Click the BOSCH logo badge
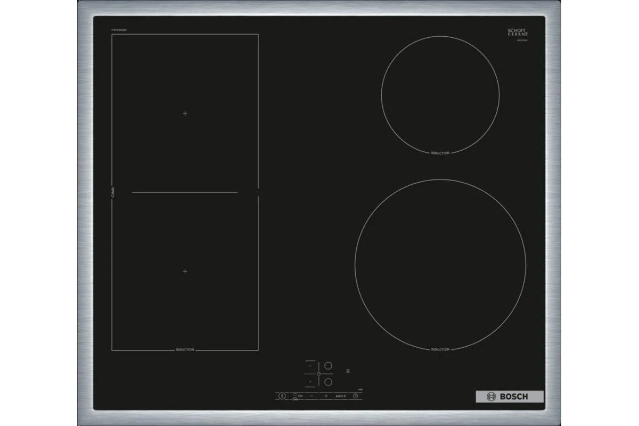The height and width of the screenshot is (426, 639). click(x=509, y=397)
